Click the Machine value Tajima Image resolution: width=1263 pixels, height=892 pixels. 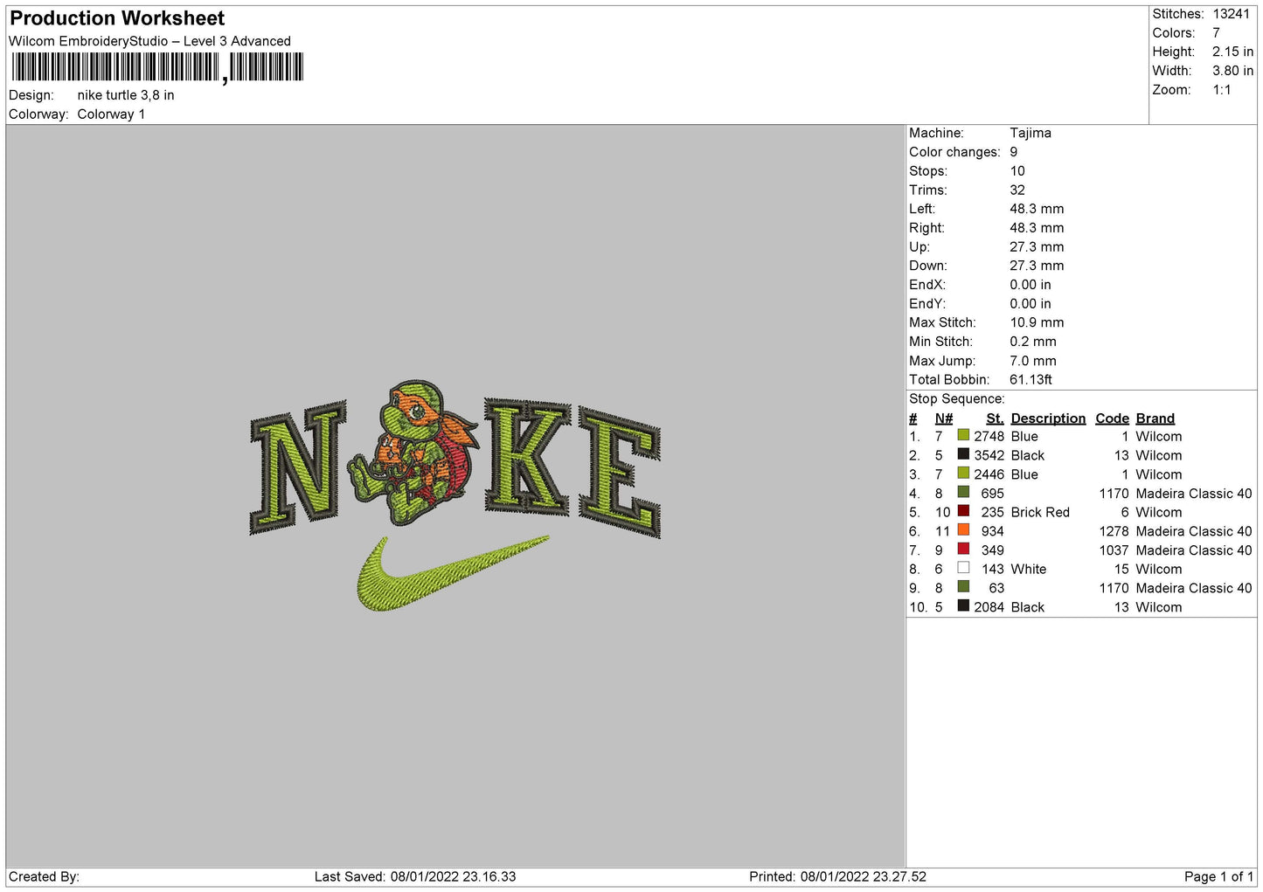1031,134
